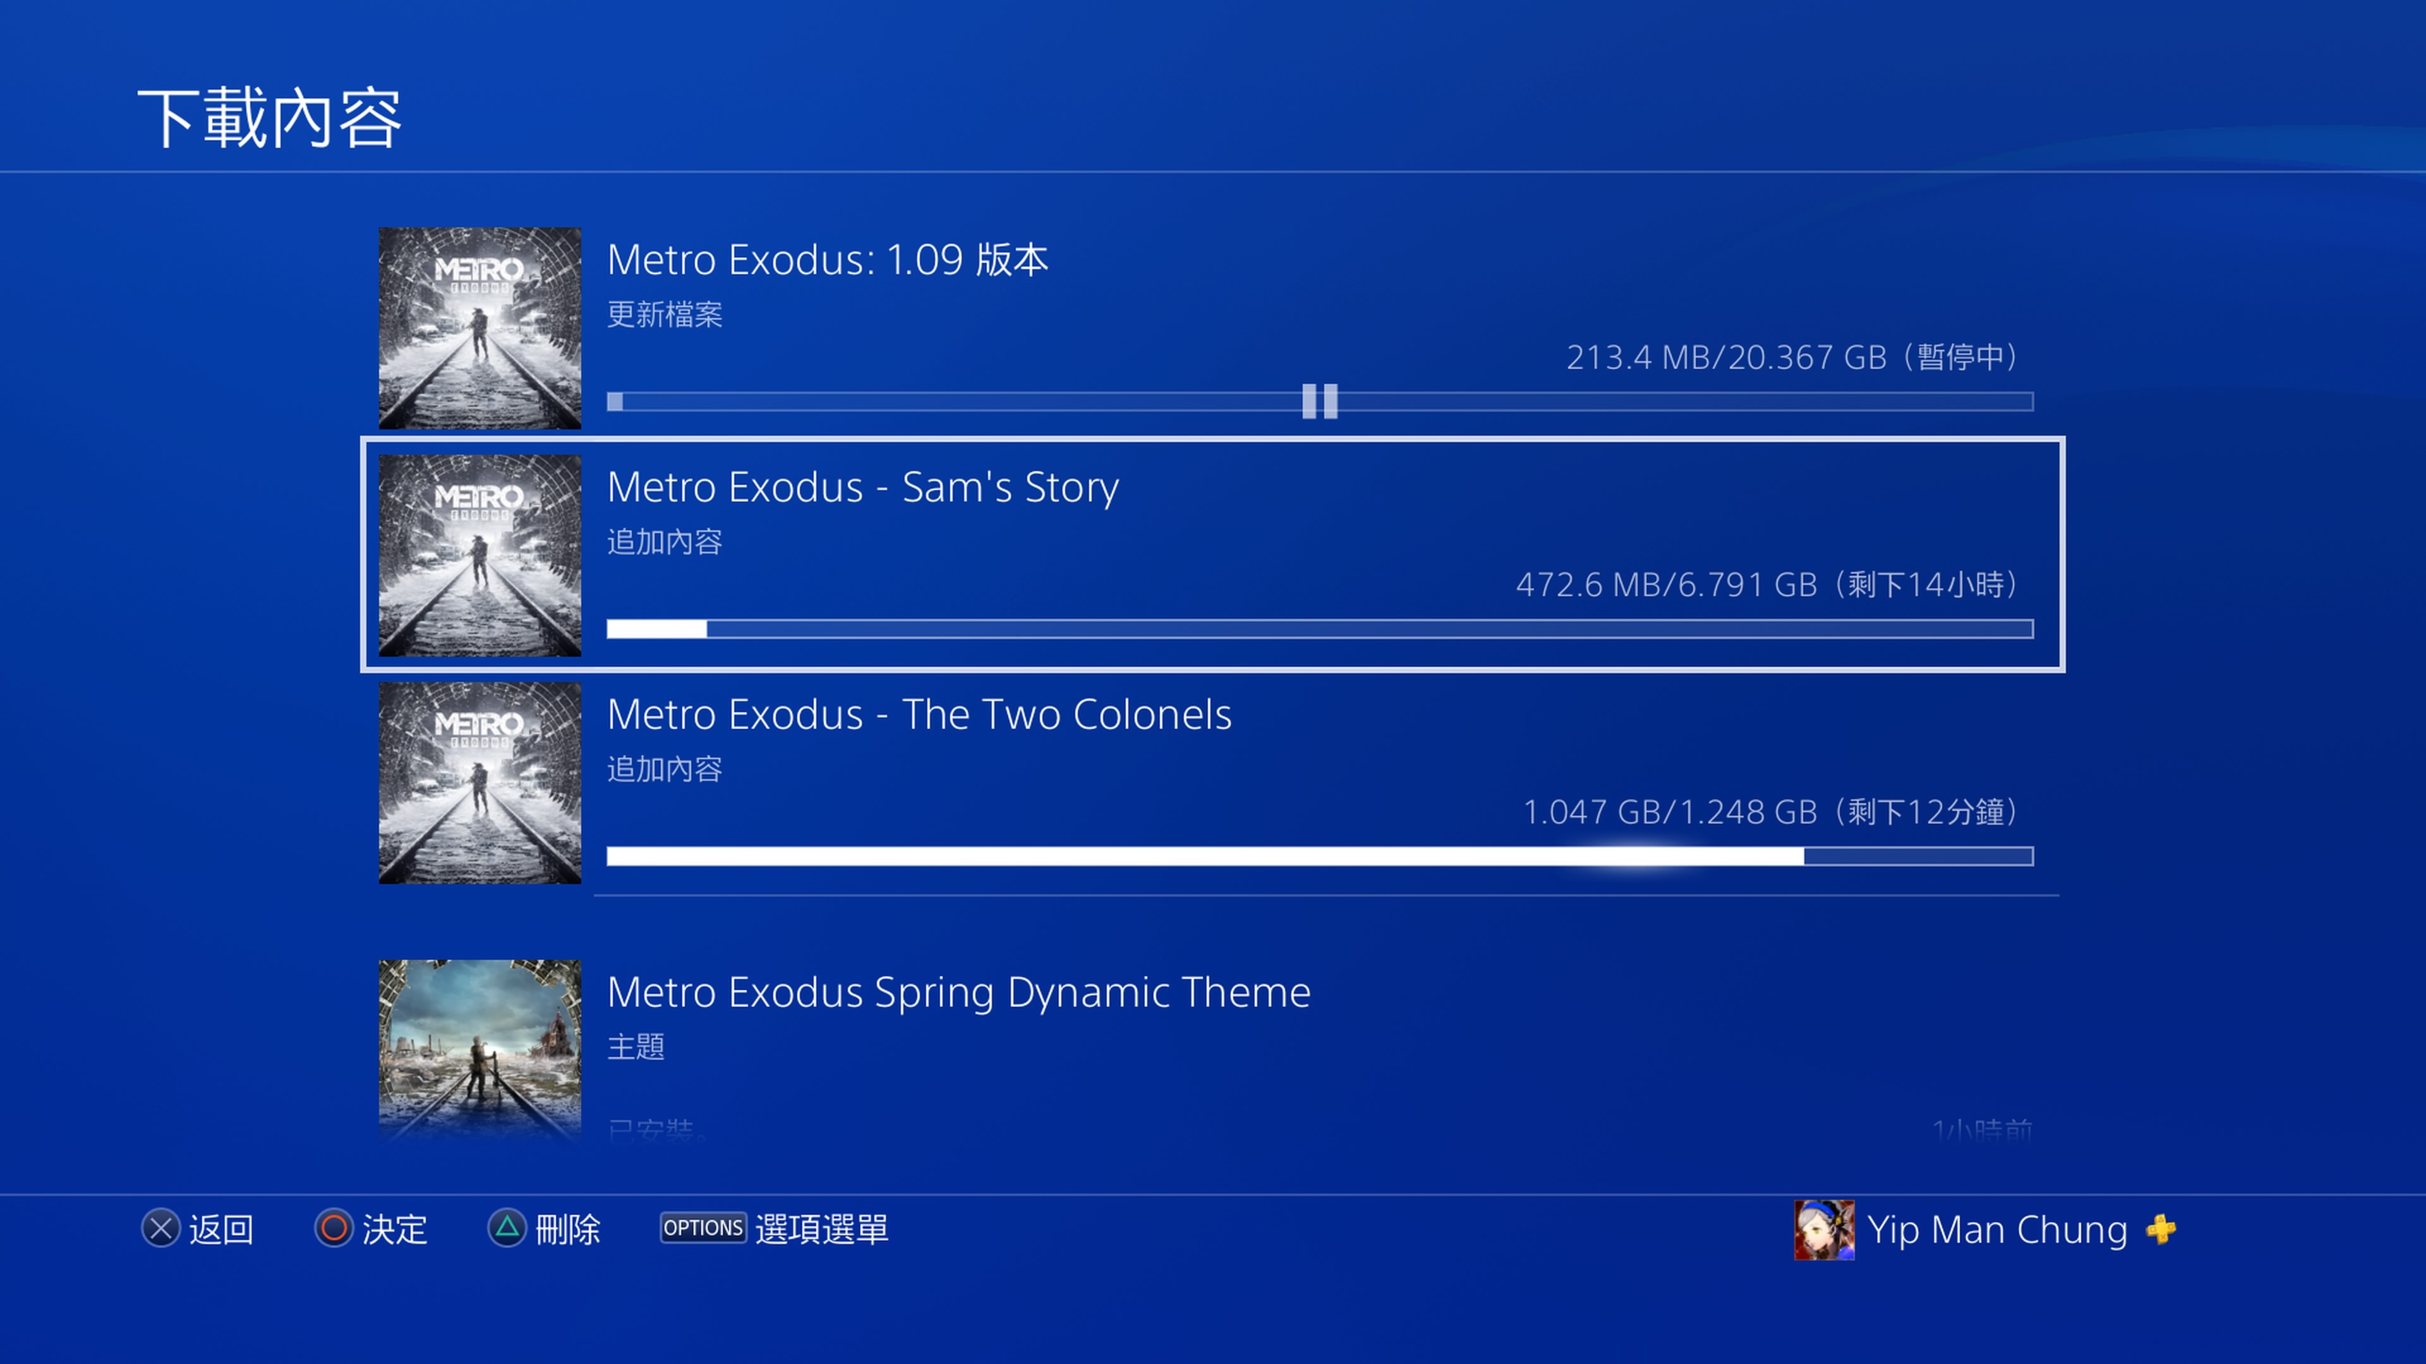Screen dimensions: 2426x1364
Task: Select The Two Colonels cover thumbnail
Action: (x=480, y=782)
